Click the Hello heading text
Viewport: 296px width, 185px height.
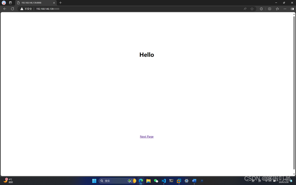[x=147, y=55]
